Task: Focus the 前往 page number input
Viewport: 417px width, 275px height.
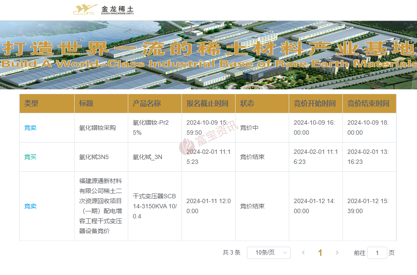Action: click(377, 253)
